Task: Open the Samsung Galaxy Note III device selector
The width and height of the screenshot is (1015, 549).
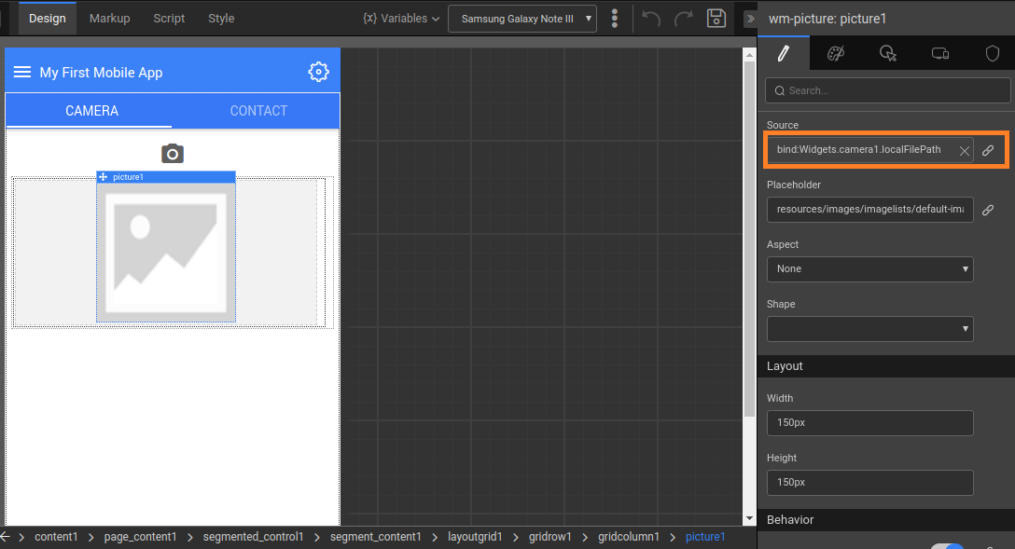Action: [x=521, y=18]
